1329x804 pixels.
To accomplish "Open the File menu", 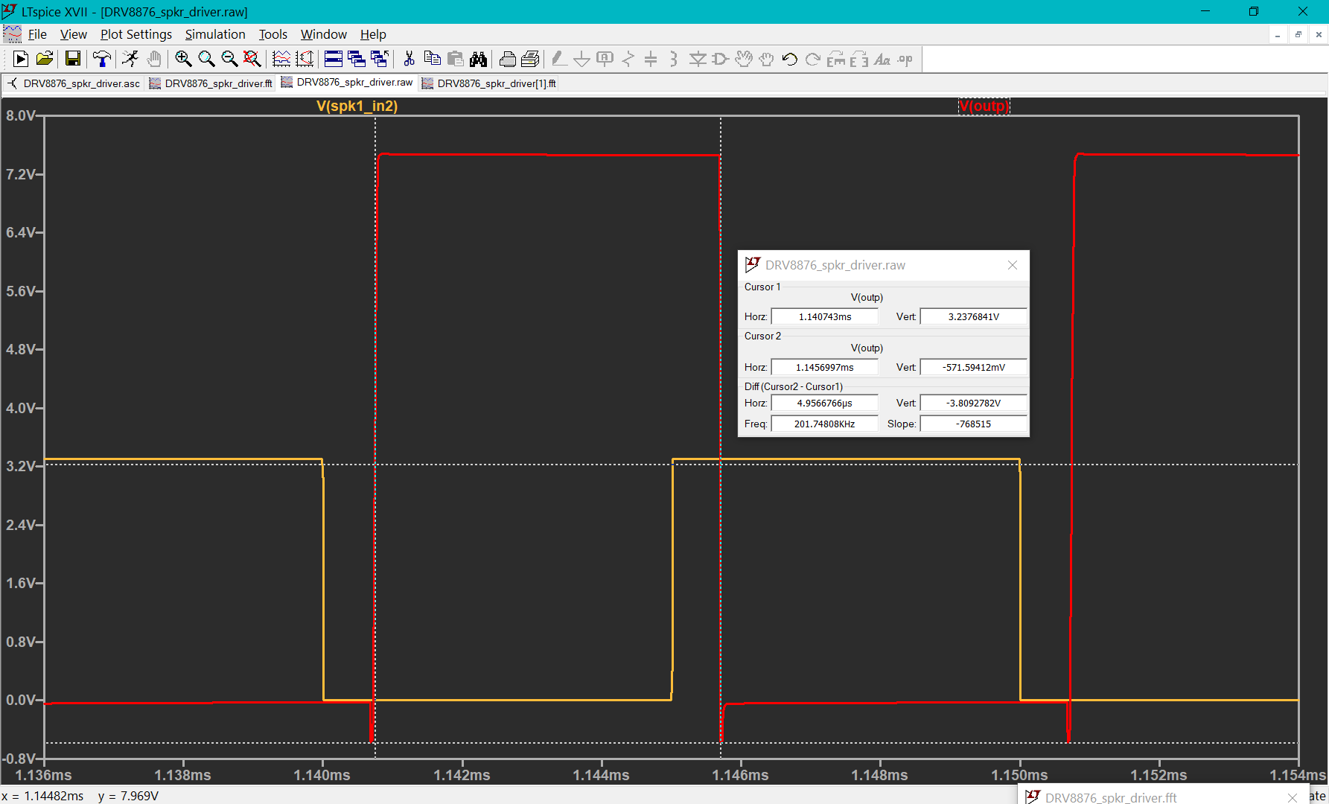I will (37, 34).
